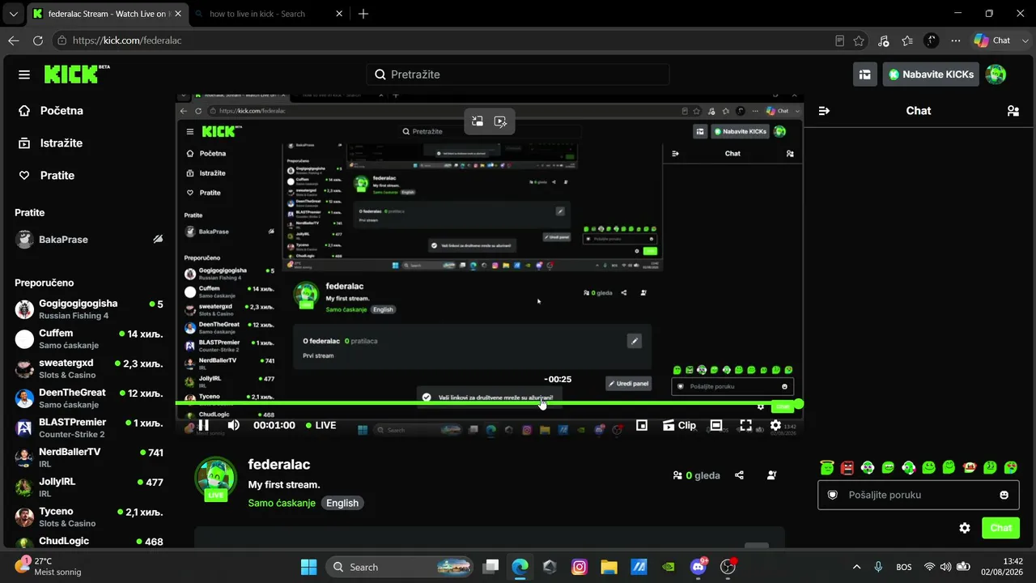Insert the first headphones emote with purple eyes
The image size is (1036, 583).
[x=868, y=467]
